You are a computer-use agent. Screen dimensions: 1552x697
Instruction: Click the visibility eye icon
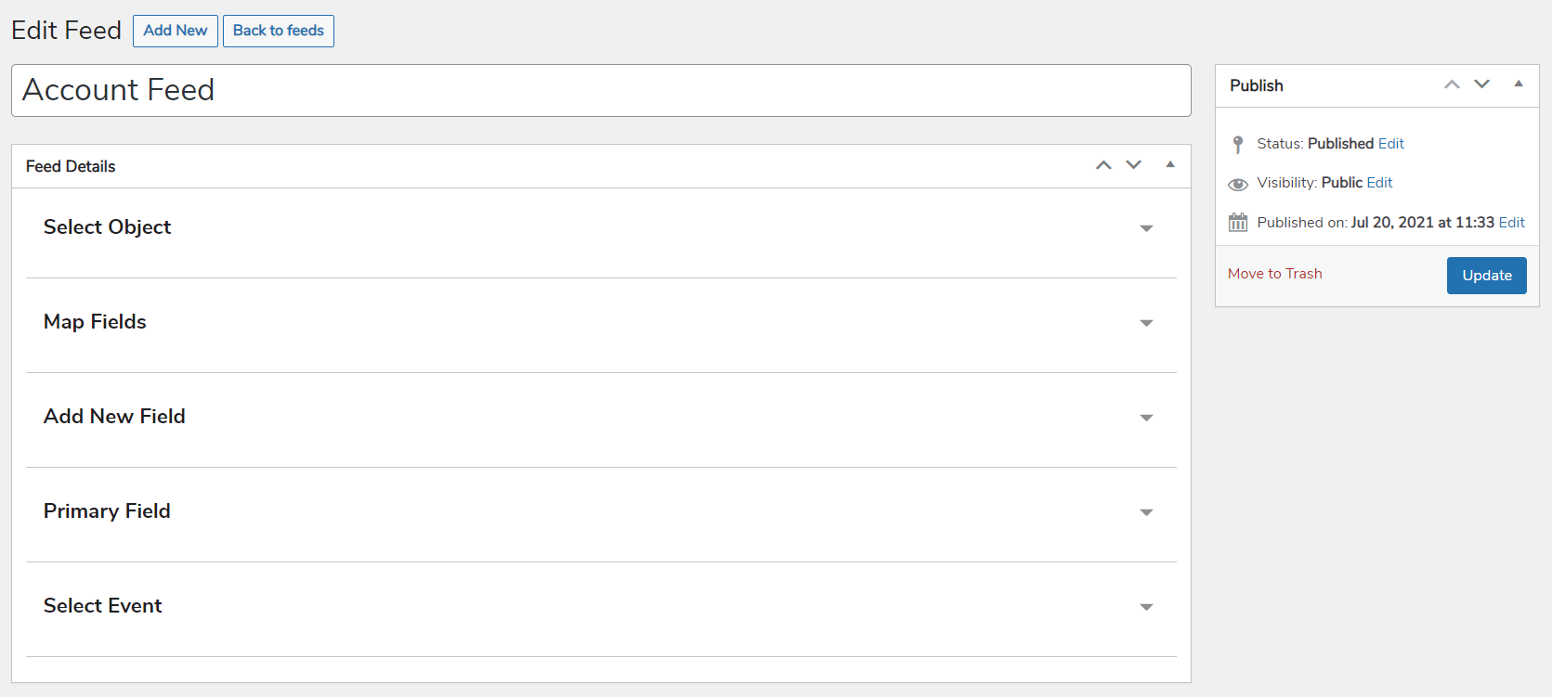click(x=1238, y=184)
